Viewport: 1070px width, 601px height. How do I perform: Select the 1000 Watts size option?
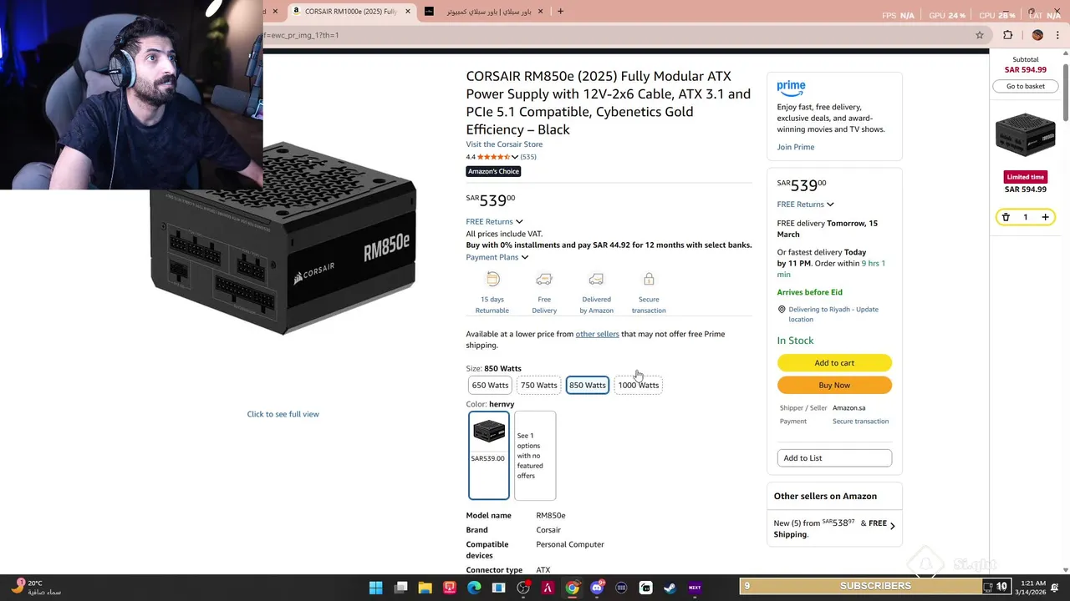point(639,385)
